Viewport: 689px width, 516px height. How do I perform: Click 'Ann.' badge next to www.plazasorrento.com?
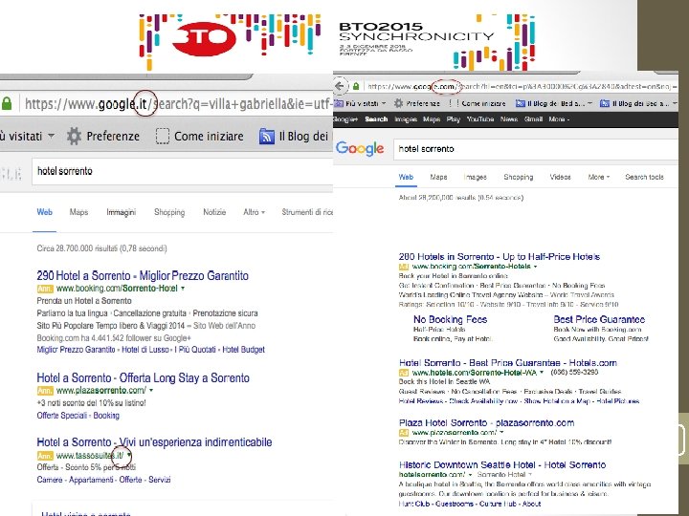[45, 391]
